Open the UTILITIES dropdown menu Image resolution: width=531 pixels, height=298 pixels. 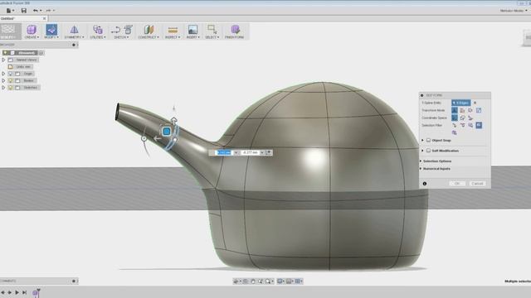coord(98,37)
